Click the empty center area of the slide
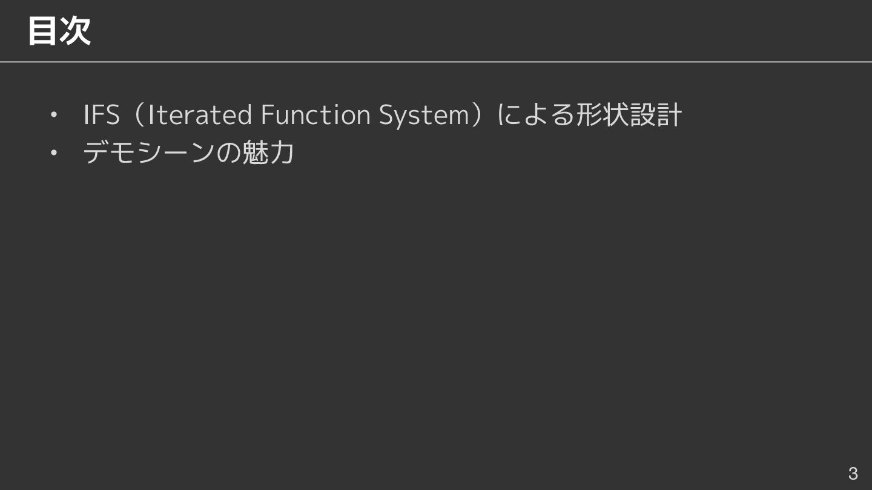Screen dimensions: 872x490 coord(436,302)
